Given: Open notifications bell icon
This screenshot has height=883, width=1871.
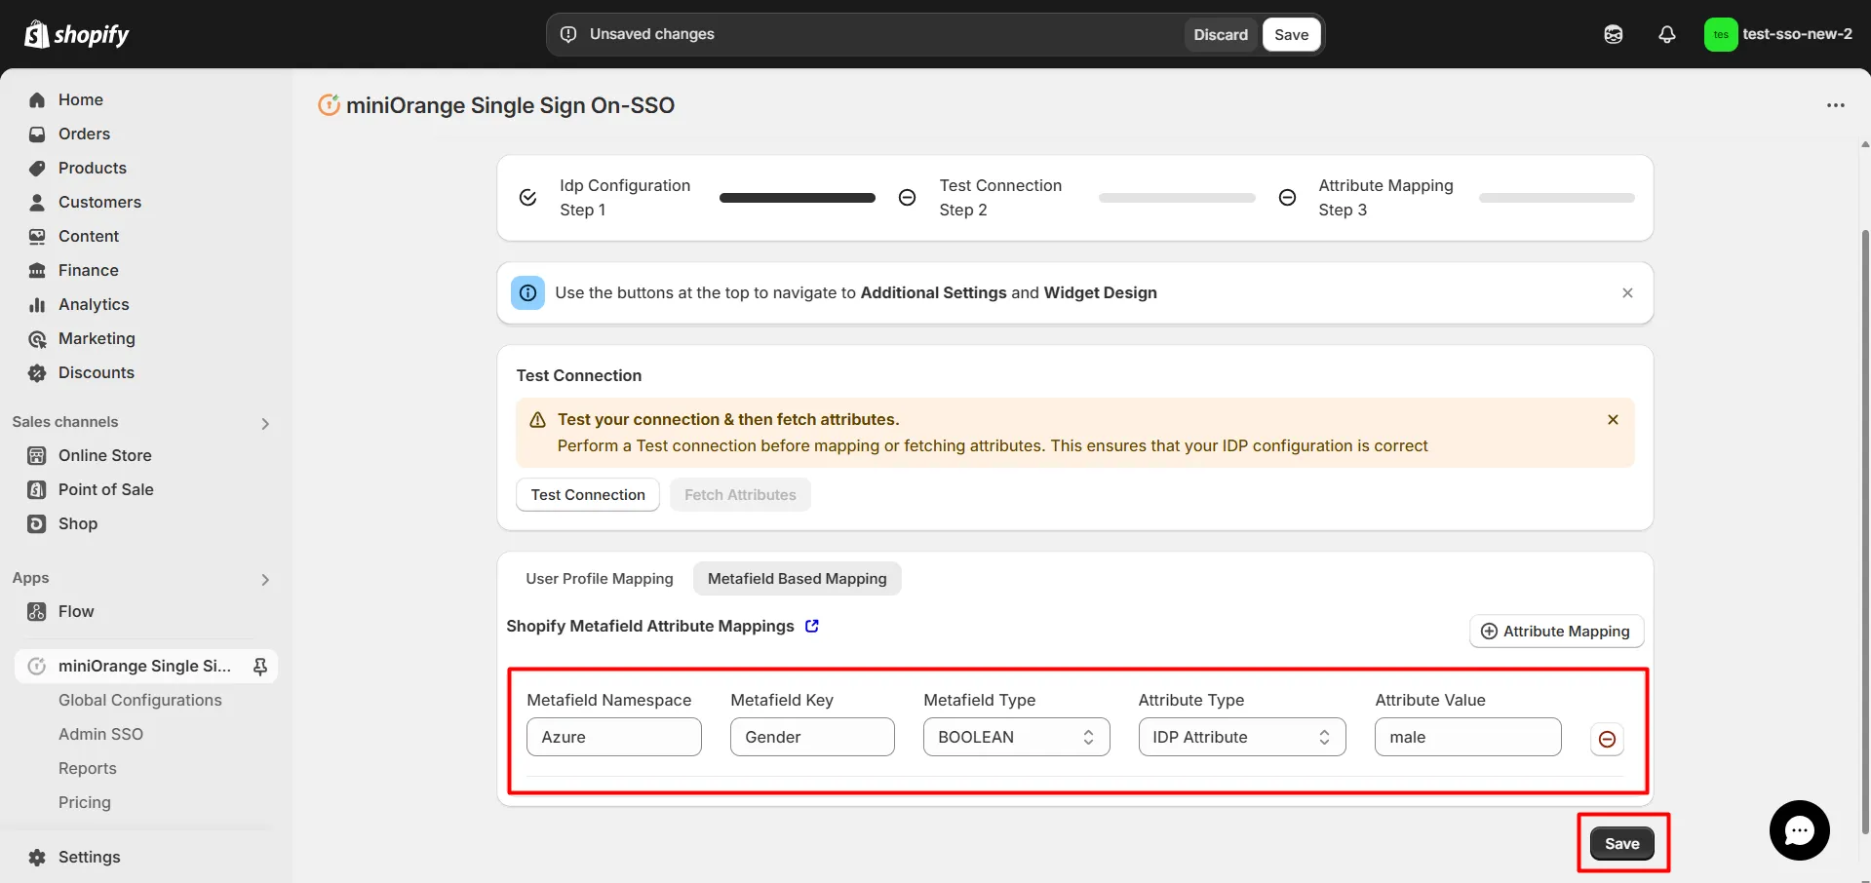Looking at the screenshot, I should click(1667, 34).
